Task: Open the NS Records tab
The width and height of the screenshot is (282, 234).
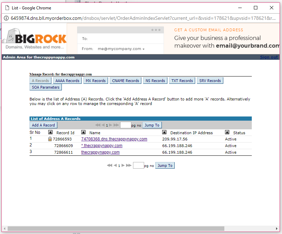Action: click(155, 81)
